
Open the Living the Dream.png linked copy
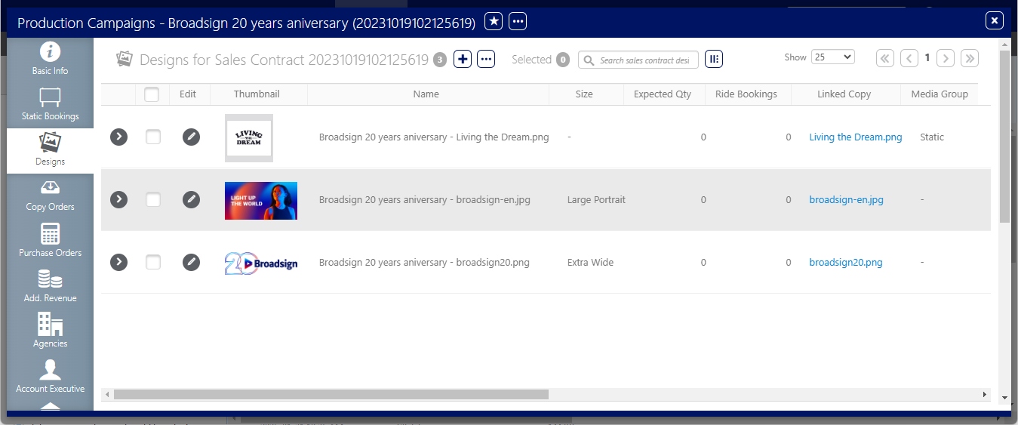[856, 137]
